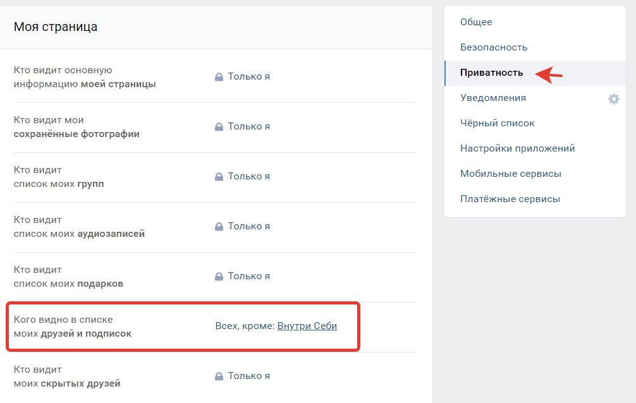
Task: Open Только я dropdown for скрытых друзей
Action: pos(248,375)
